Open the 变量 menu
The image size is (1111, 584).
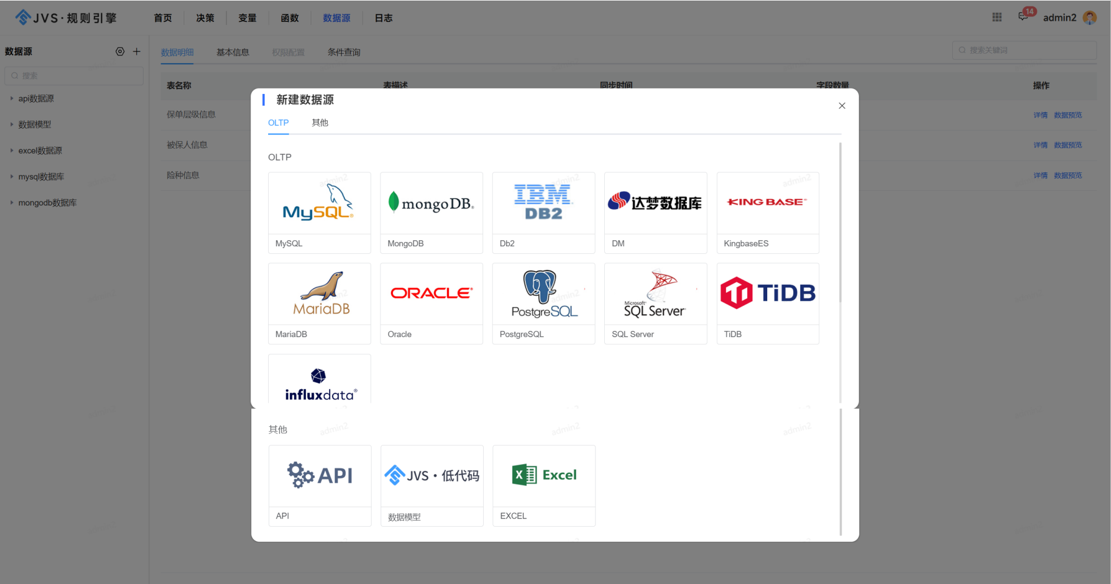(247, 18)
